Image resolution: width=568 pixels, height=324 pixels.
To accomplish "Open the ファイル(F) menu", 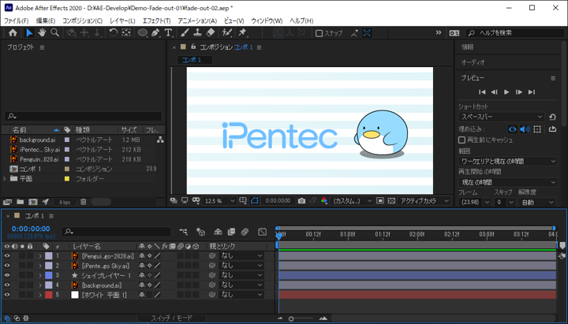I will (16, 20).
